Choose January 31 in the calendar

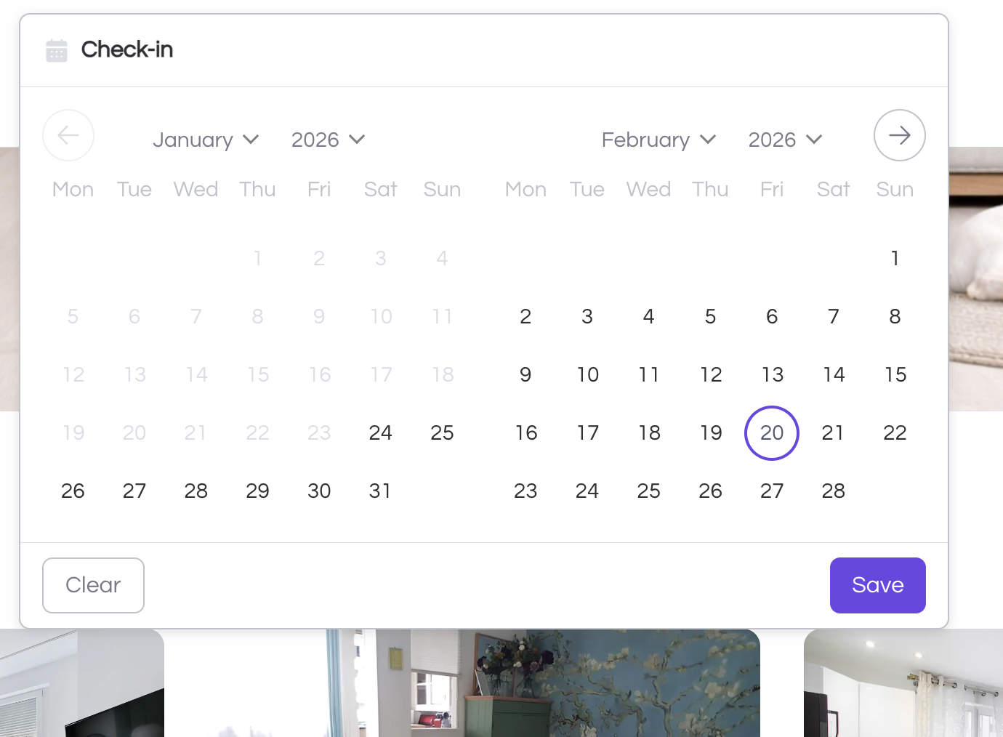(380, 491)
